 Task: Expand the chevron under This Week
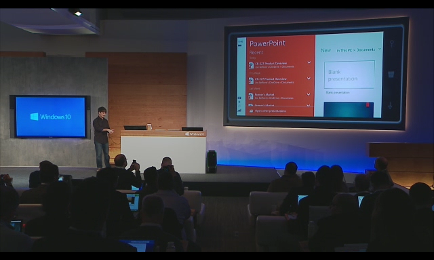pyautogui.click(x=309, y=78)
